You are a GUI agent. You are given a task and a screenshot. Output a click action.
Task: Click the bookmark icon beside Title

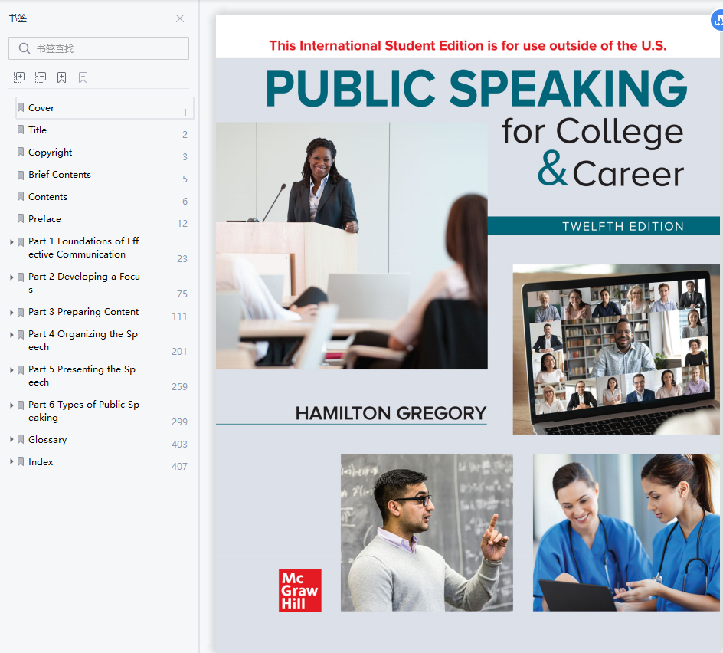(x=21, y=130)
